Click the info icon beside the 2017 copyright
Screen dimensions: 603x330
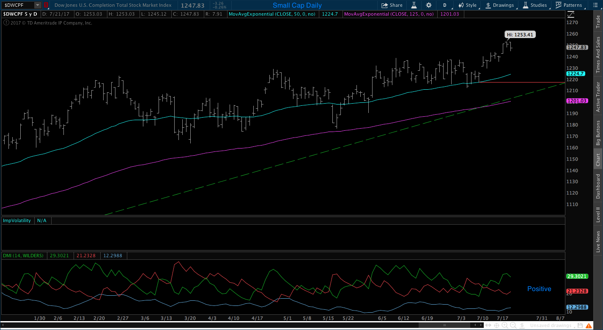[x=6, y=23]
